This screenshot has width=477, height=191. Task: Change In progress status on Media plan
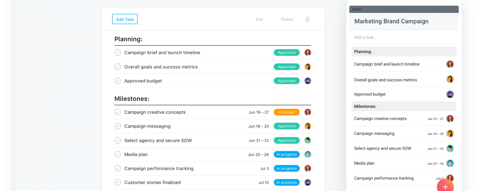tap(287, 155)
